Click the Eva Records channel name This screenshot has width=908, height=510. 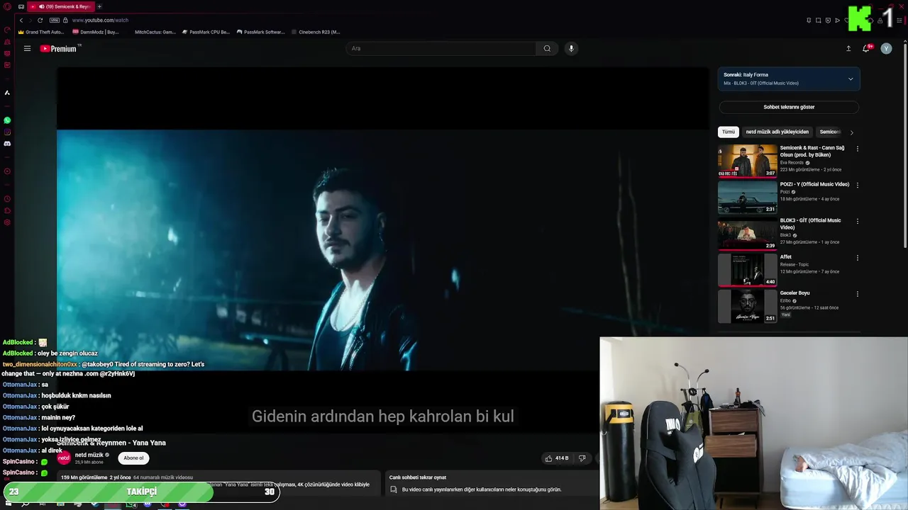792,162
